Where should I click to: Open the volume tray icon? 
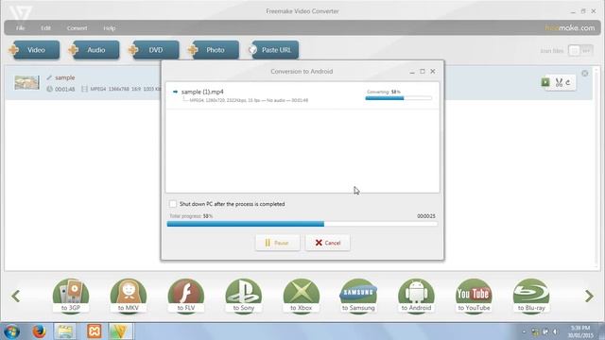tap(555, 331)
